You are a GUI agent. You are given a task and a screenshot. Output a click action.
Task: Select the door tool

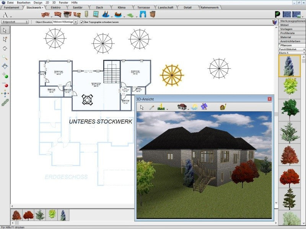pyautogui.click(x=87, y=14)
